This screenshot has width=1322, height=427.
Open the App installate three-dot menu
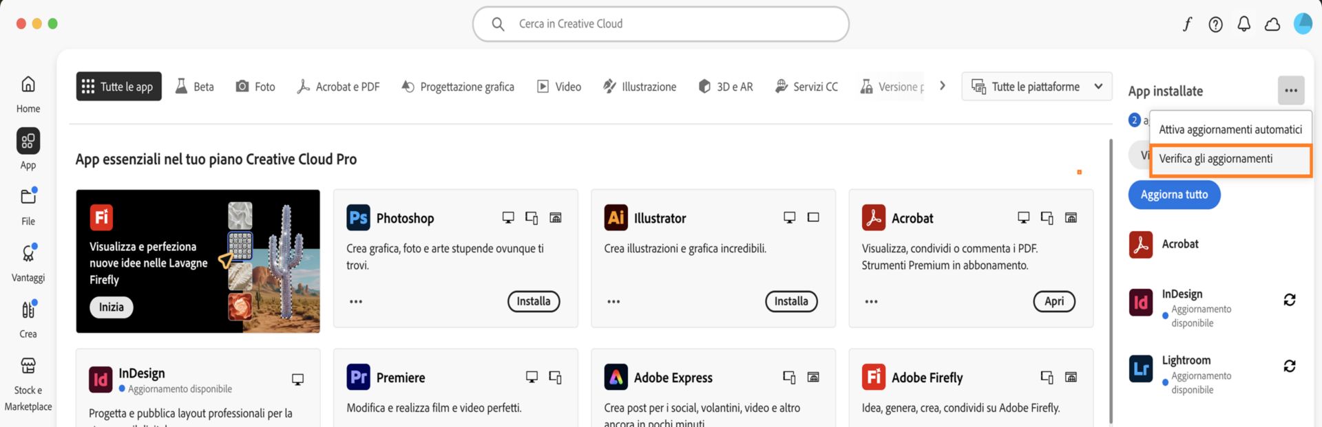click(x=1291, y=91)
